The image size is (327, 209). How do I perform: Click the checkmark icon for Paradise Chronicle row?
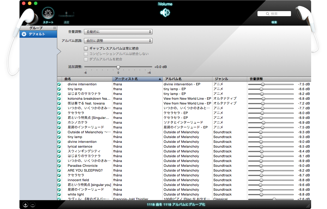click(59, 166)
